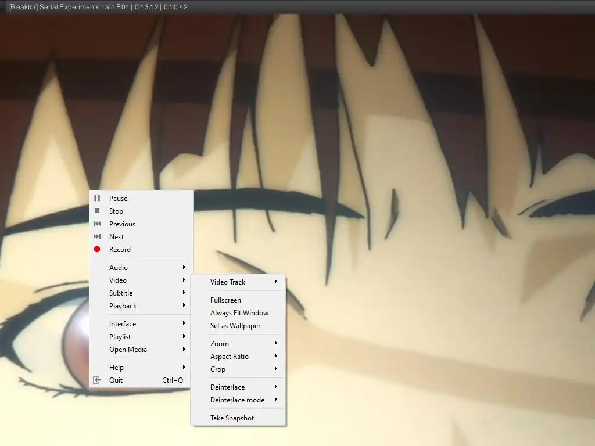Select Pause in the context menu
Screen dimensions: 595x446
pos(142,199)
